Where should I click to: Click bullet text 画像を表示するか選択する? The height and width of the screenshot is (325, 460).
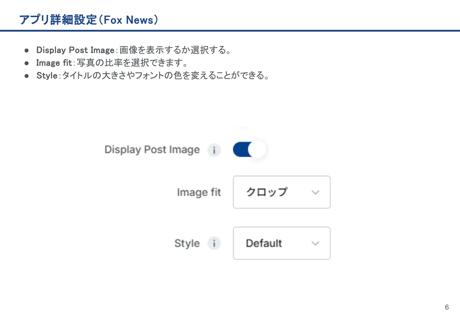pos(175,50)
